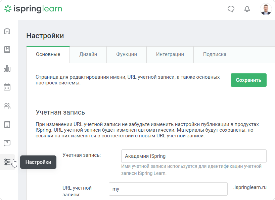Screen dimensions: 275x200
Task: Switch to the Функции tab
Action: (x=127, y=54)
